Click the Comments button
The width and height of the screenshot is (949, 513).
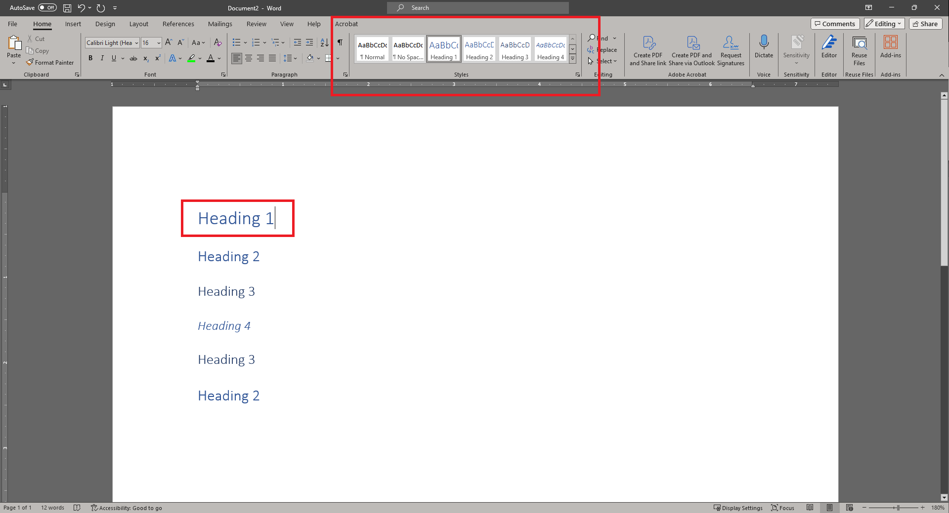coord(835,24)
